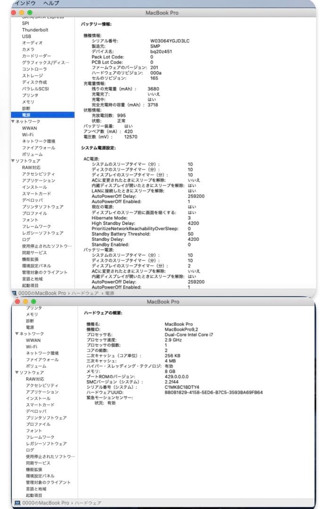Select 同期サービス in hardware overview window
Image resolution: width=323 pixels, height=509 pixels.
coord(38,463)
